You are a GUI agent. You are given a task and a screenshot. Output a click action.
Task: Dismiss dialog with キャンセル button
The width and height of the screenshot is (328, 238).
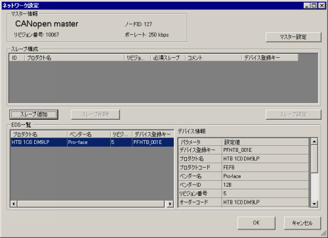point(302,223)
